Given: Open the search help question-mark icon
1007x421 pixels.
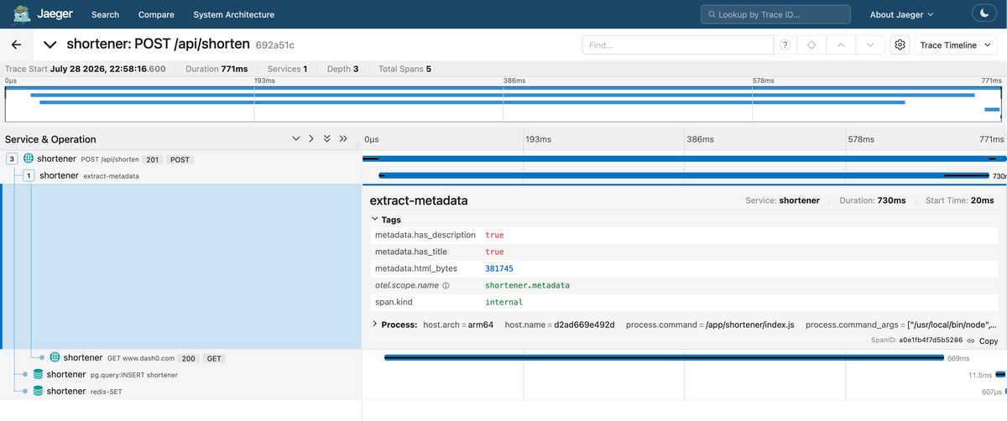Looking at the screenshot, I should click(x=785, y=44).
